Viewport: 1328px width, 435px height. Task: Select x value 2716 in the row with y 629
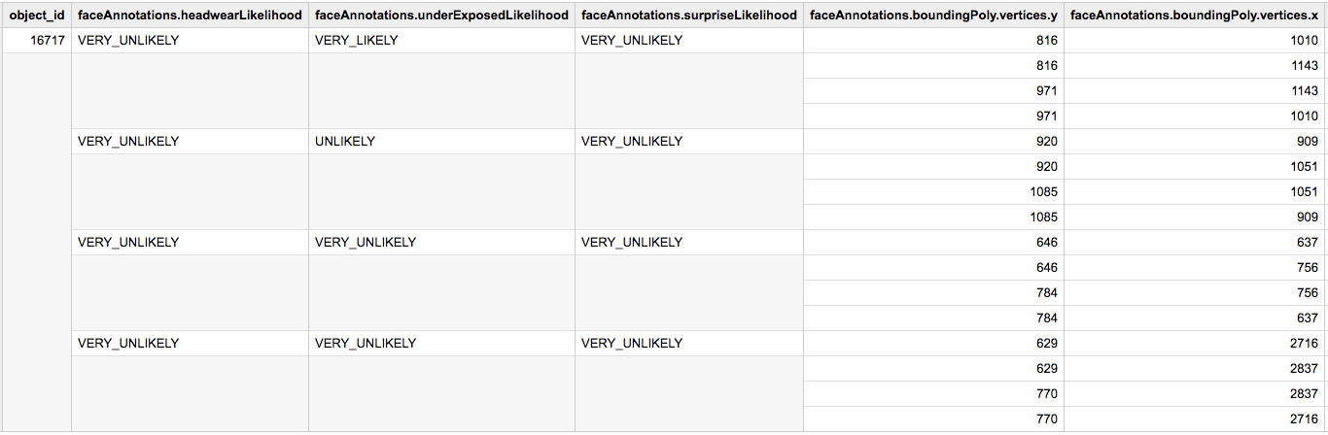(x=1299, y=344)
